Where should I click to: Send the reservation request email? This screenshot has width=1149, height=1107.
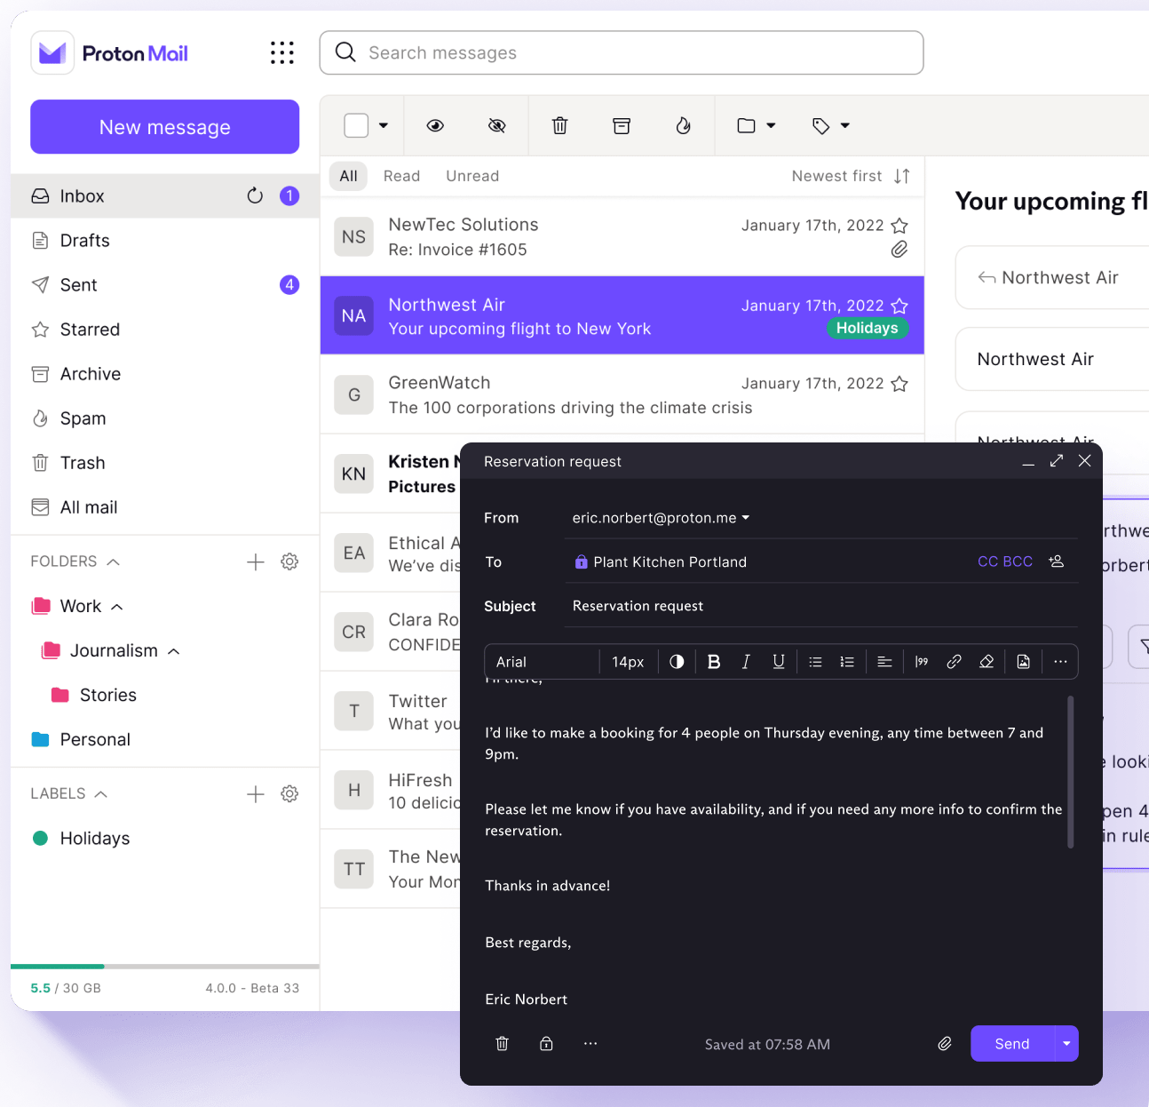tap(1011, 1044)
